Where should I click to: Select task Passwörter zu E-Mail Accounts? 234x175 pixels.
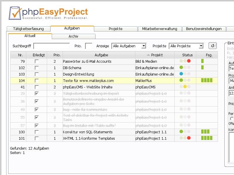click(87, 62)
